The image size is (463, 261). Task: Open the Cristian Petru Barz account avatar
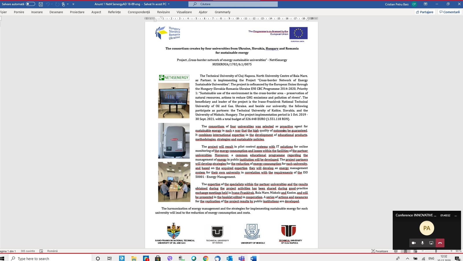click(414, 4)
